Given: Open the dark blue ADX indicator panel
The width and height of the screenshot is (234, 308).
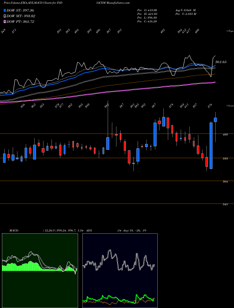Looking at the screenshot, I should 120,271.
